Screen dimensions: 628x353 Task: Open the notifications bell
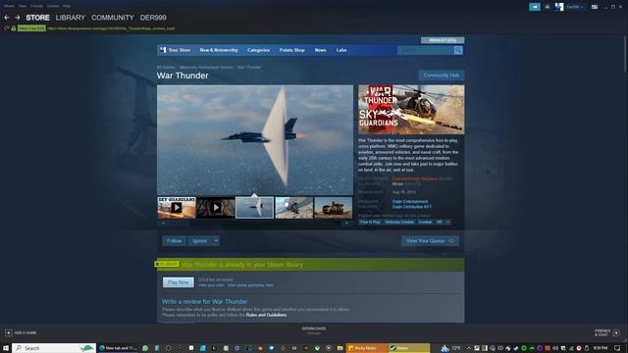point(548,7)
